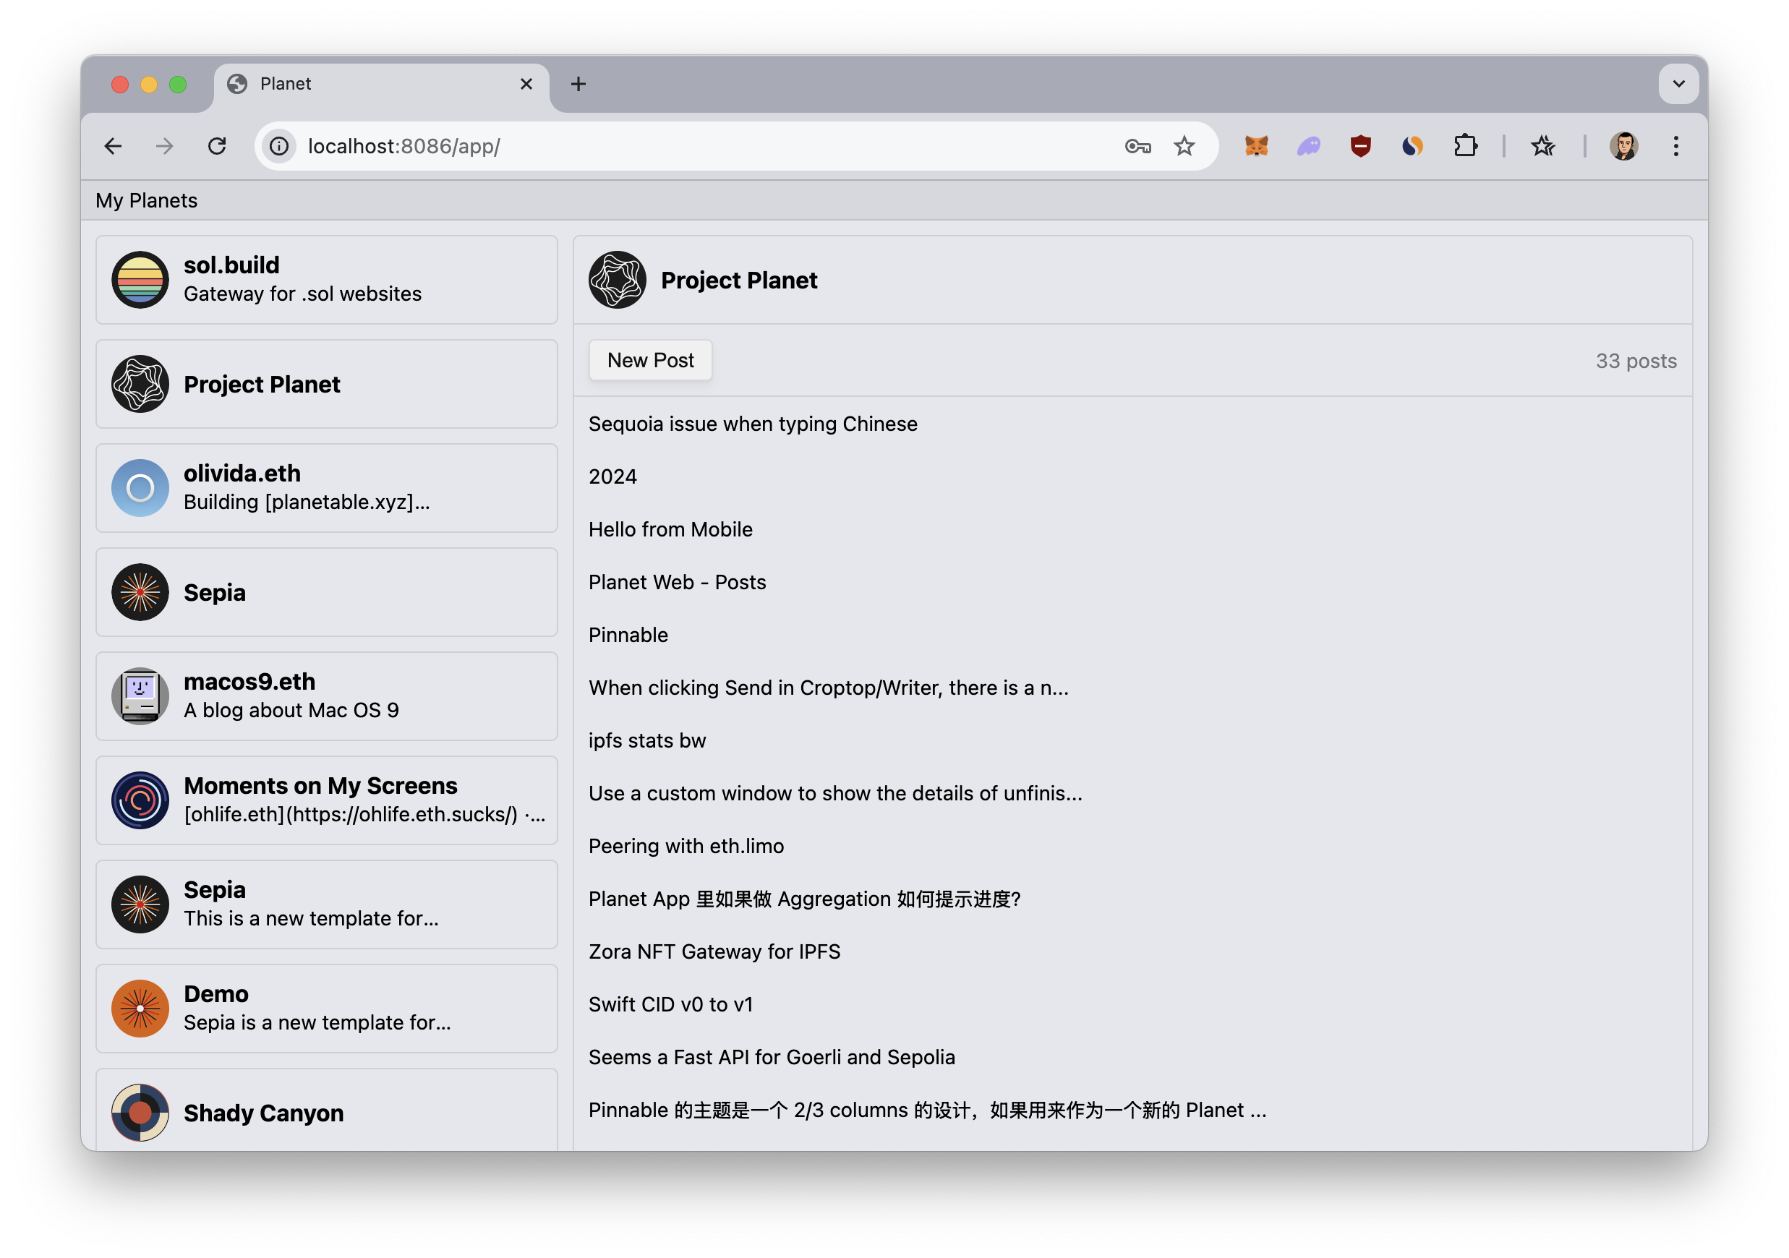Select the macos9.eth planet

(326, 696)
